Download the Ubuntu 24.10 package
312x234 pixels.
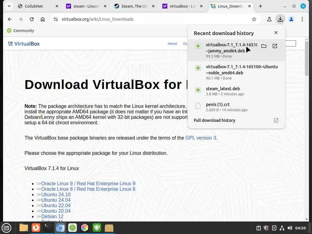click(x=56, y=194)
